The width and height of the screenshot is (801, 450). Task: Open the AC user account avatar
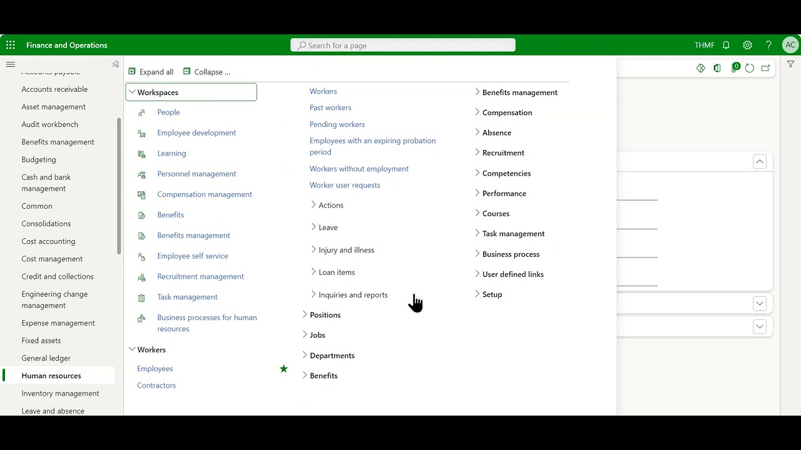pyautogui.click(x=790, y=45)
